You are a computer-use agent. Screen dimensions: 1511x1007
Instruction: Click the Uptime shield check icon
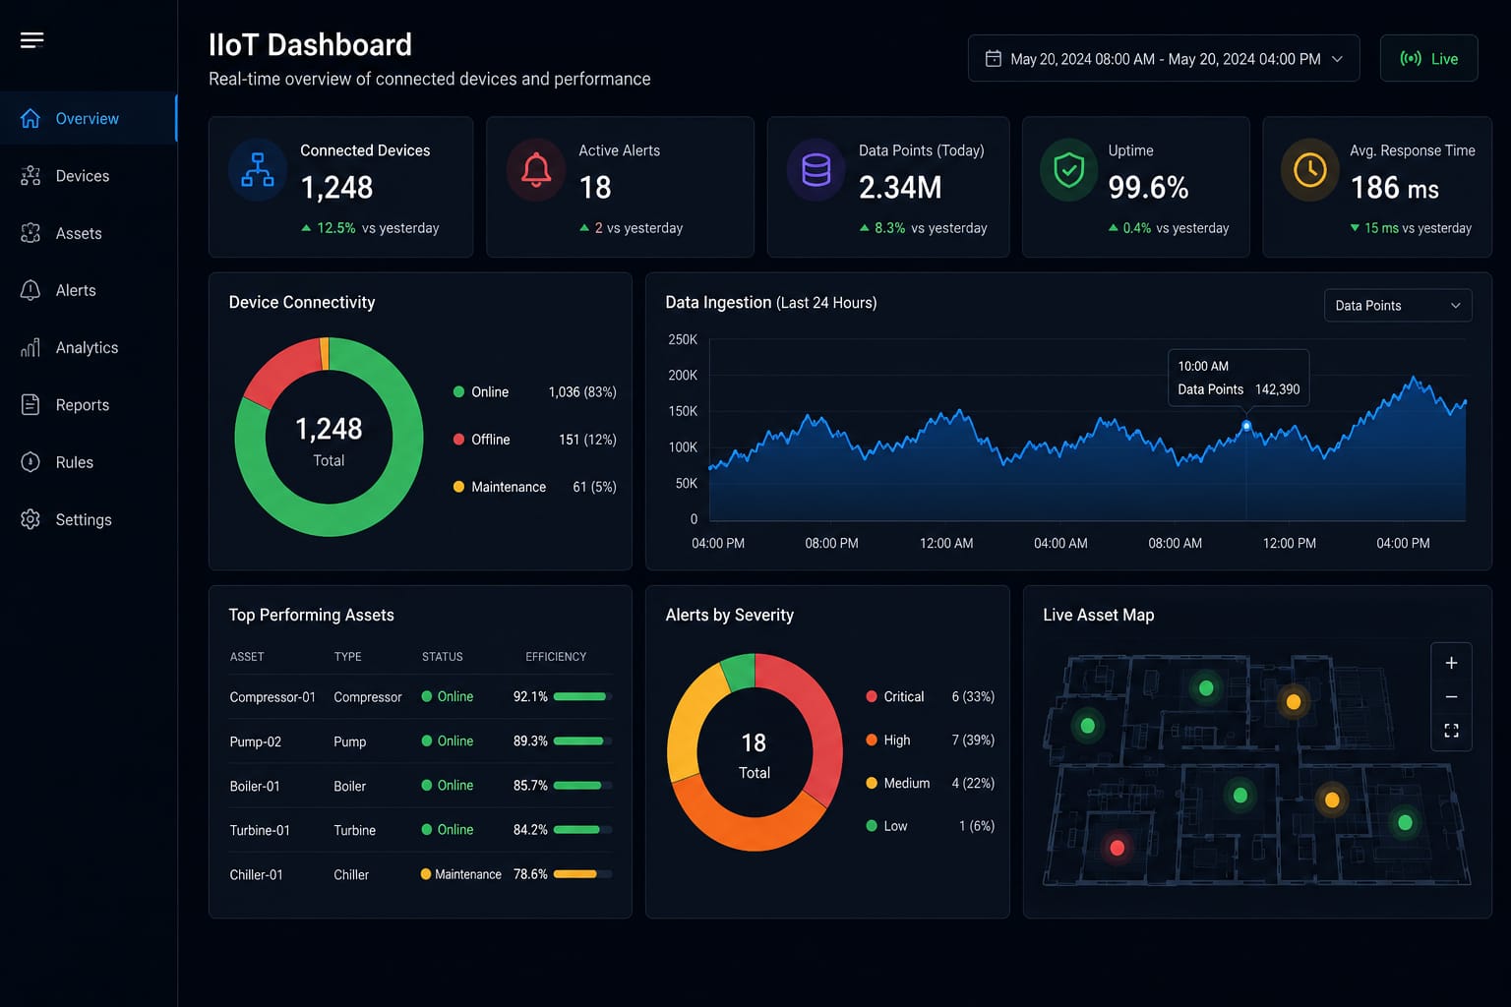pyautogui.click(x=1068, y=170)
